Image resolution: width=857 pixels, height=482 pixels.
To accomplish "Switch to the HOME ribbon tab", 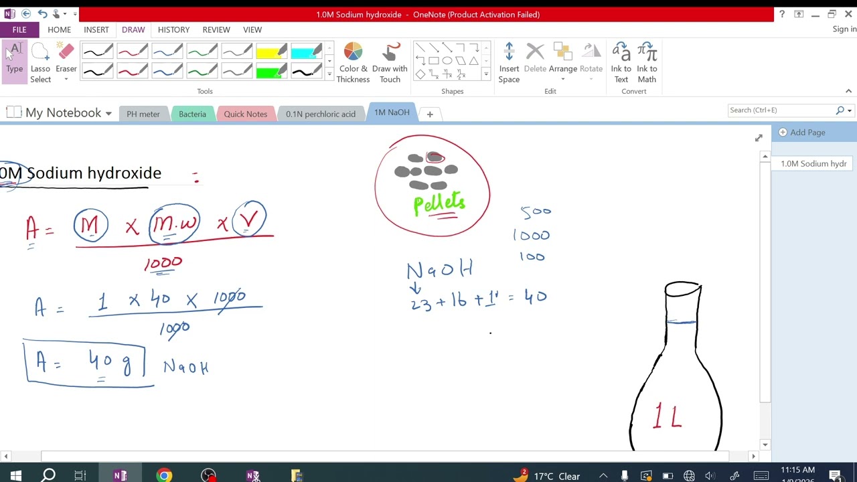I will click(59, 29).
